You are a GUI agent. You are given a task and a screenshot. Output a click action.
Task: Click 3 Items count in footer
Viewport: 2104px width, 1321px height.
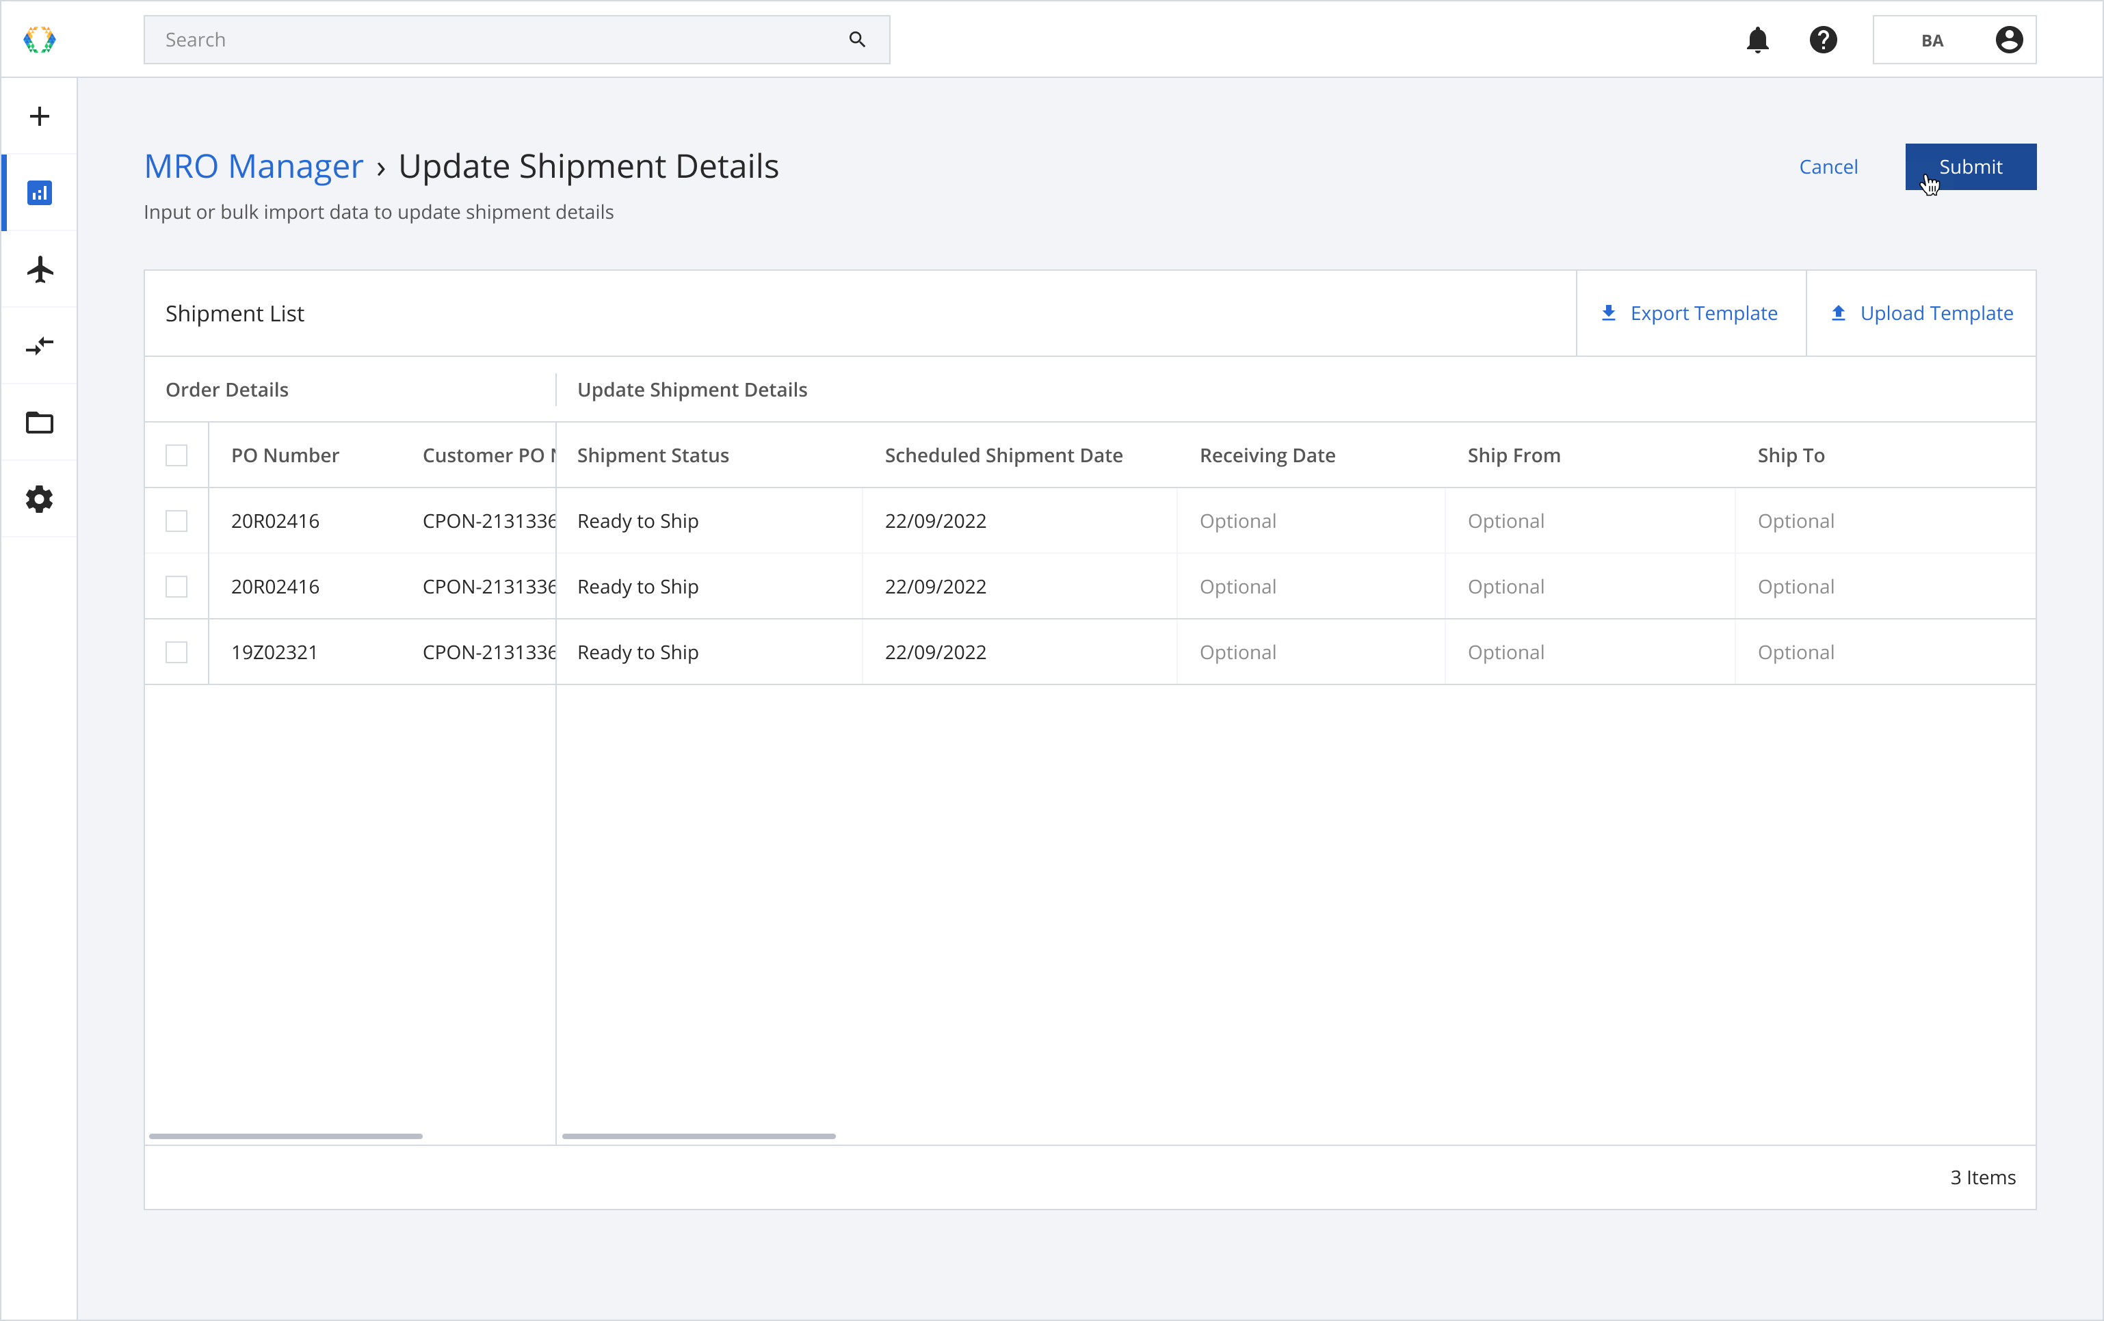point(1982,1177)
